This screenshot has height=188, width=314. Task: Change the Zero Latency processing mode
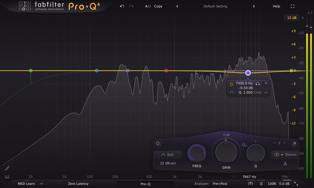pyautogui.click(x=78, y=184)
